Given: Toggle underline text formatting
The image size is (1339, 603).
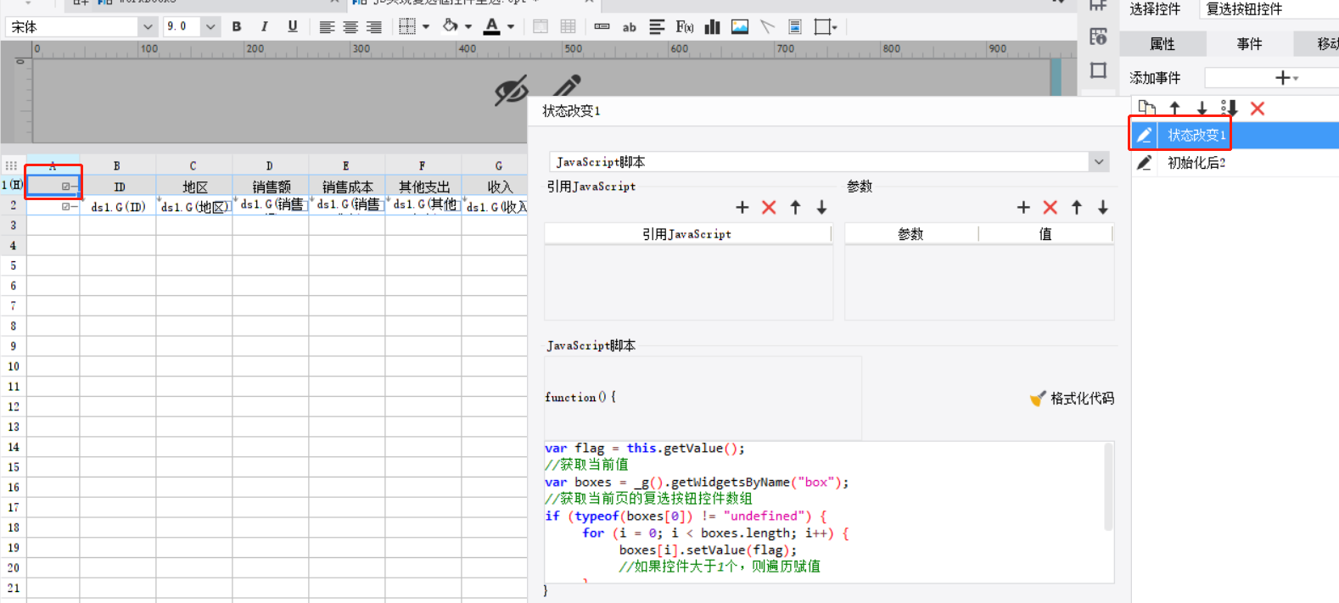Looking at the screenshot, I should (293, 27).
